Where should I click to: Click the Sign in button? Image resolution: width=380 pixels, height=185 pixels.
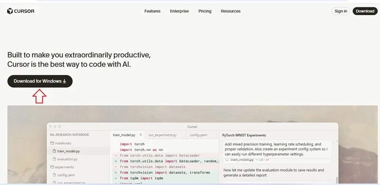[x=341, y=11]
